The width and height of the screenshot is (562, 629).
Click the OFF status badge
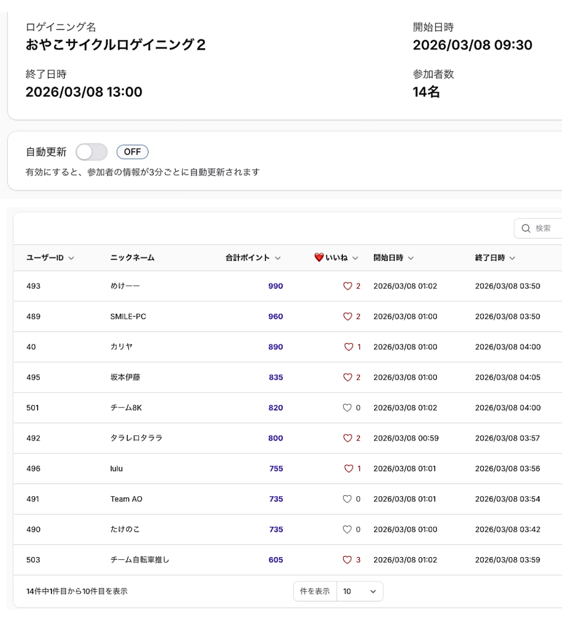click(x=132, y=152)
